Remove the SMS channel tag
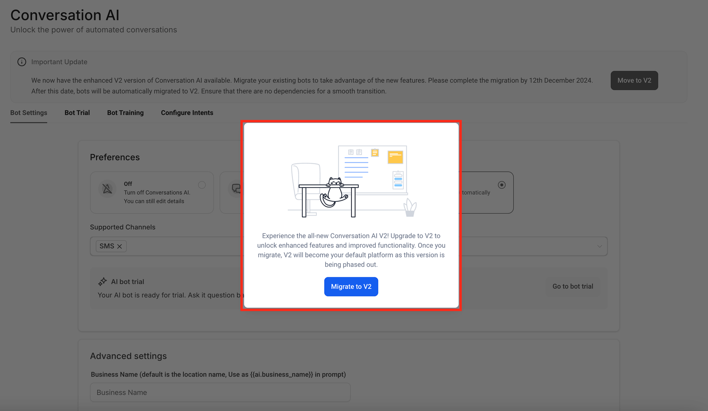708x411 pixels. pyautogui.click(x=119, y=246)
